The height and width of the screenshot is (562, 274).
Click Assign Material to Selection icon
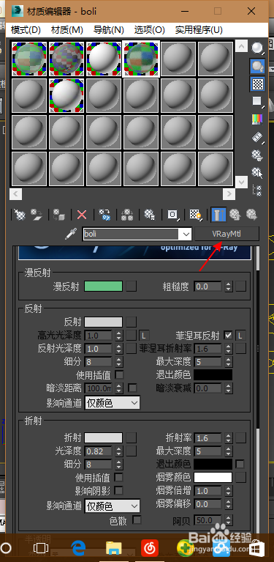[59, 215]
